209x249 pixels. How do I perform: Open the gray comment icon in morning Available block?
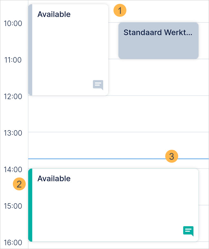click(x=98, y=85)
